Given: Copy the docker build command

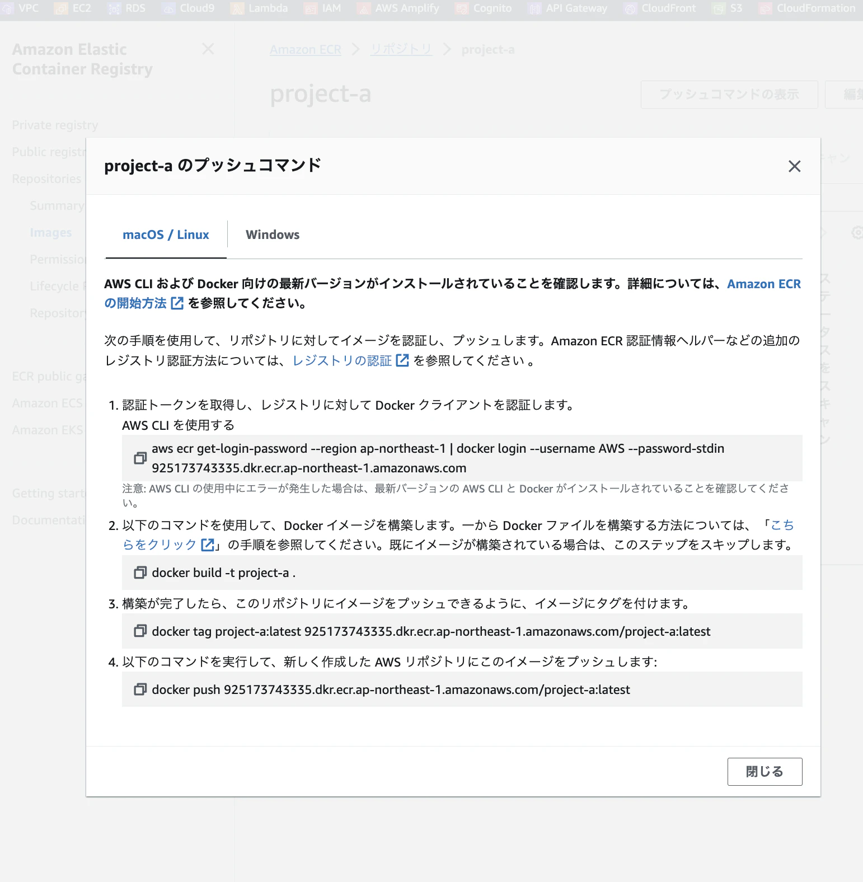Looking at the screenshot, I should tap(140, 573).
